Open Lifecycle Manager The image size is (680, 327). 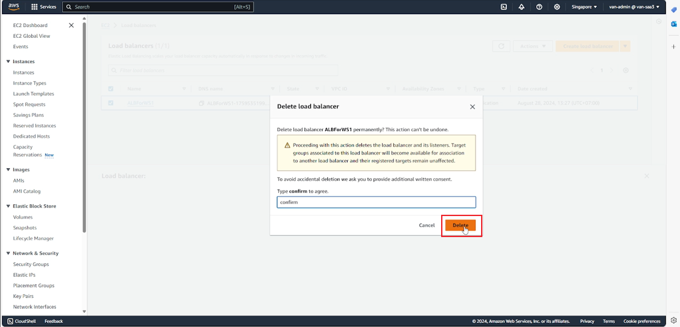[33, 238]
